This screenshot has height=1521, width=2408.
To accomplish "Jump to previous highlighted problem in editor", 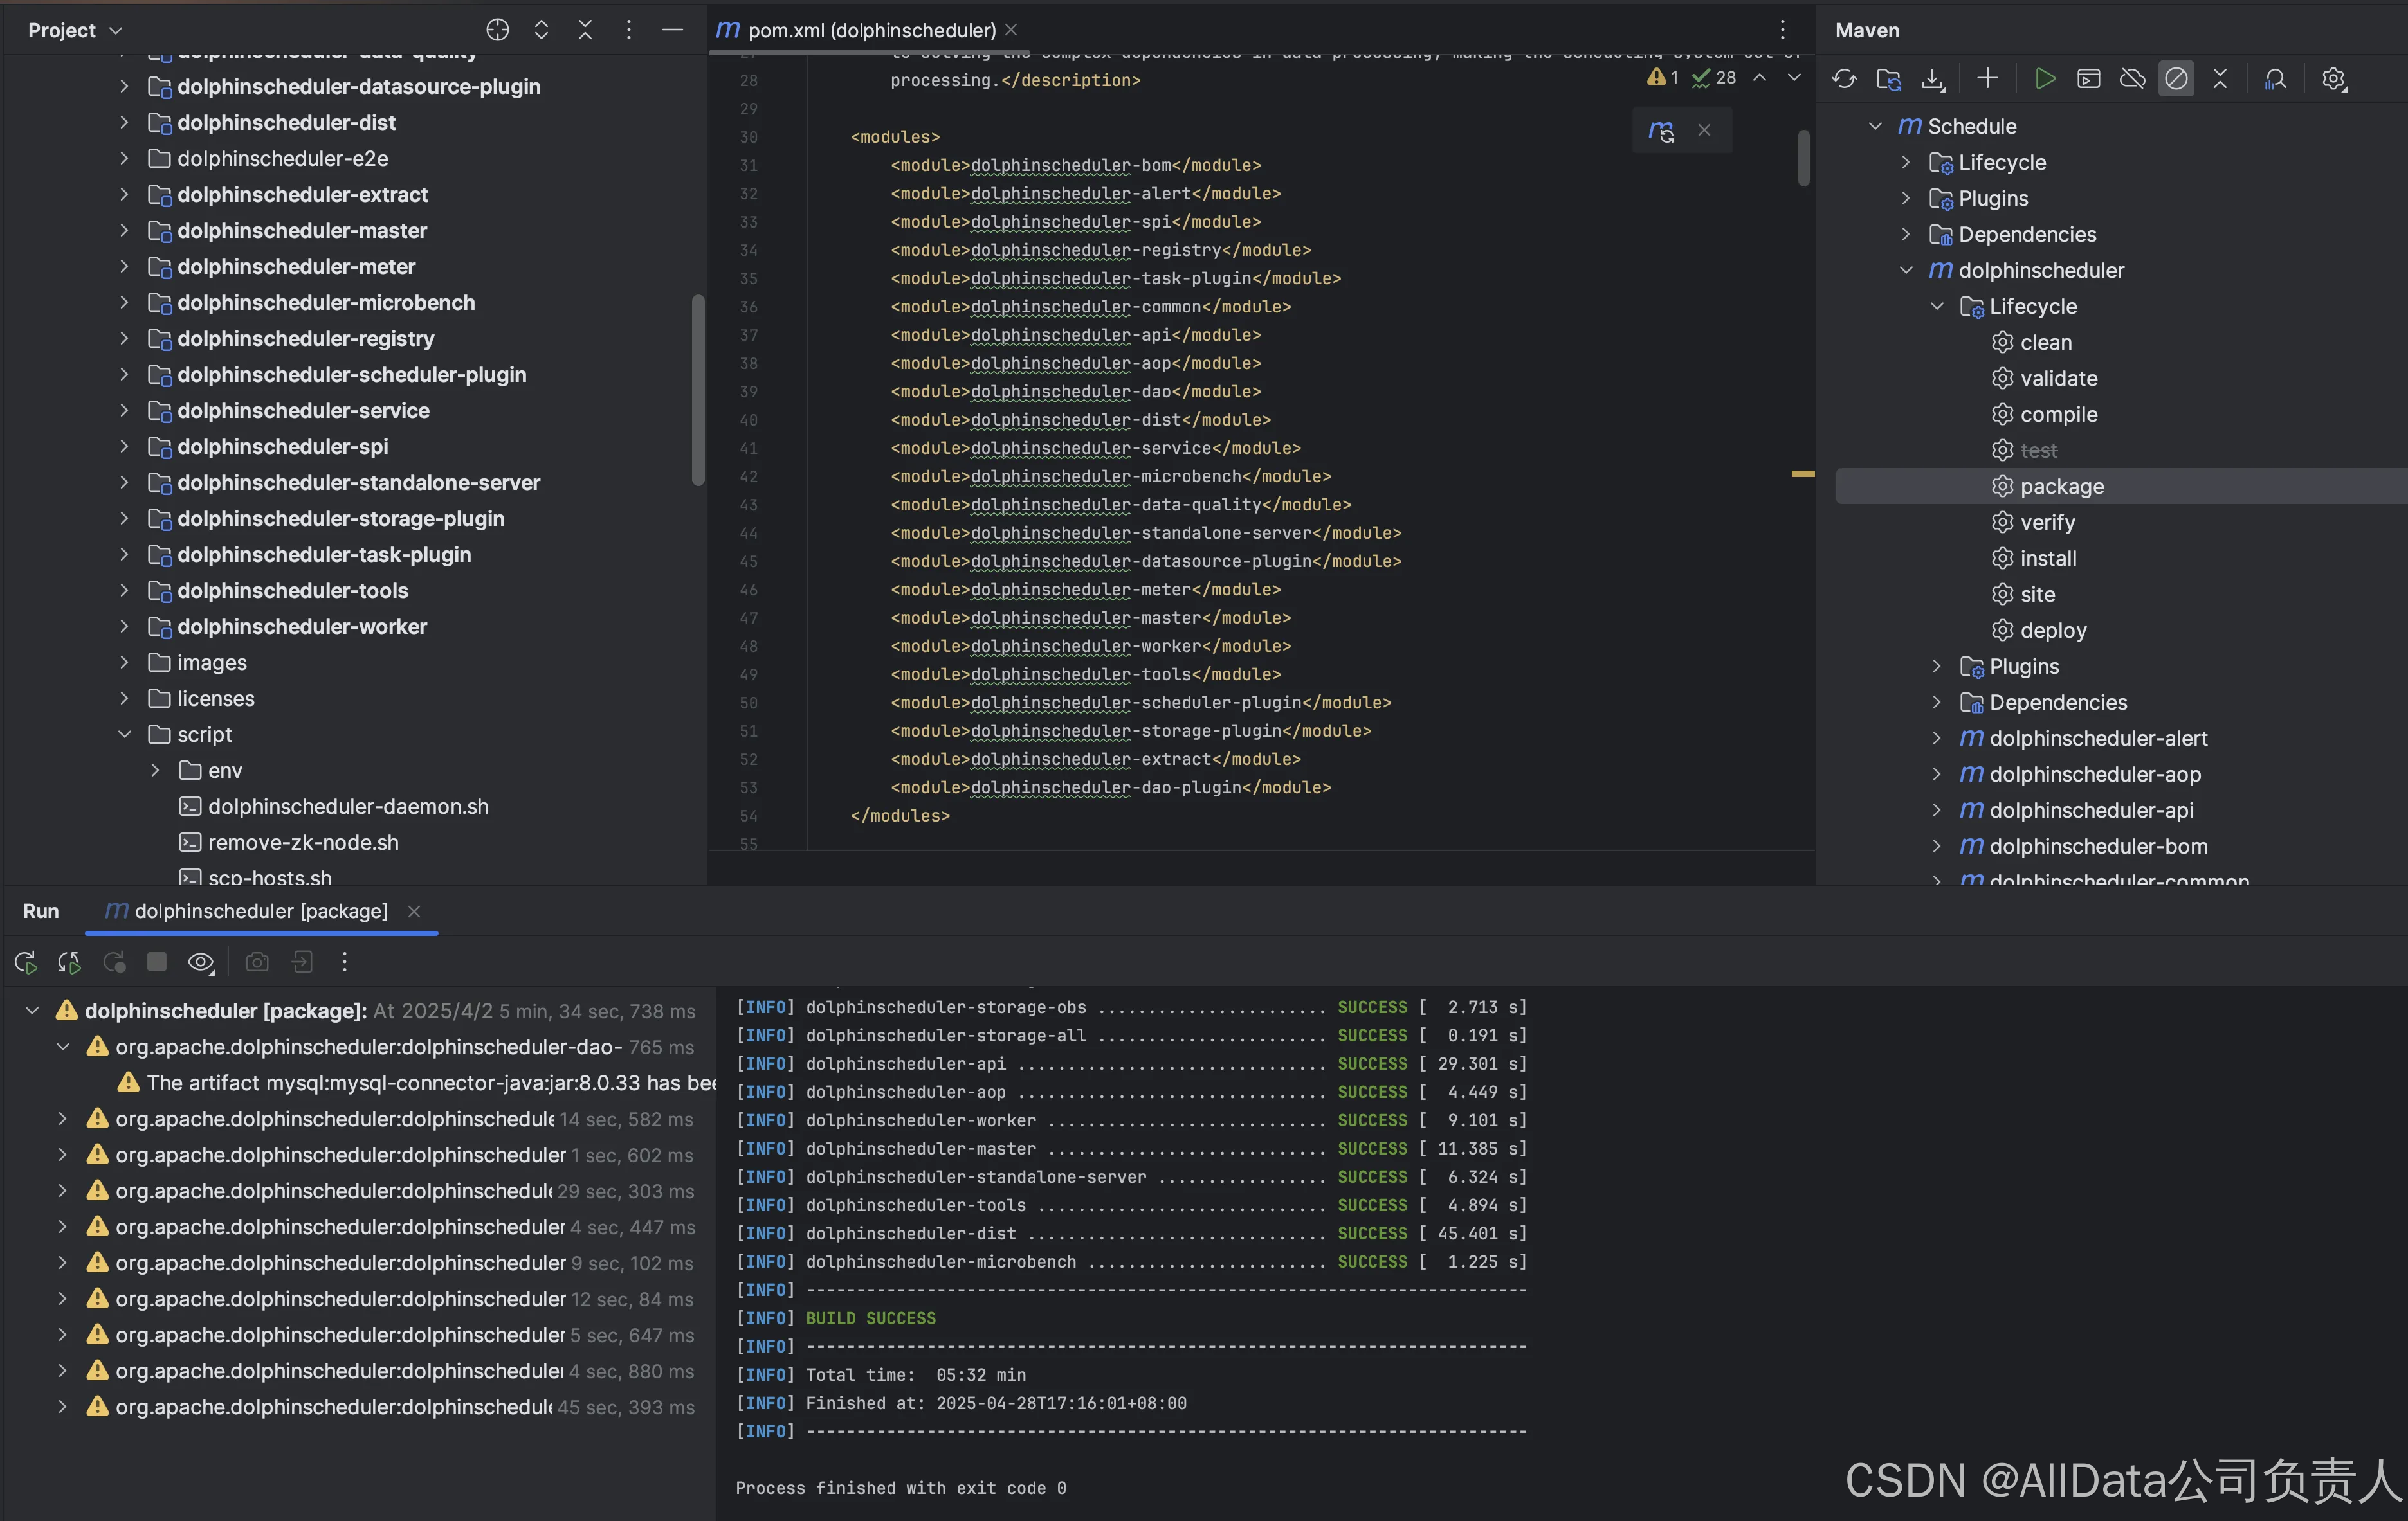I will coord(1759,77).
